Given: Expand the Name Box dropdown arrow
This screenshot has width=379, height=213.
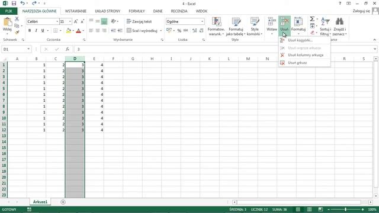Looking at the screenshot, I should pos(28,49).
